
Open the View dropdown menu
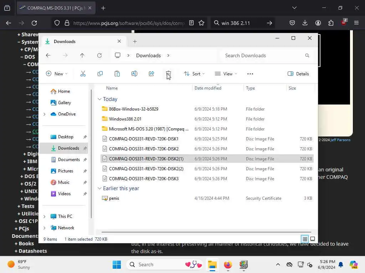[x=226, y=74]
